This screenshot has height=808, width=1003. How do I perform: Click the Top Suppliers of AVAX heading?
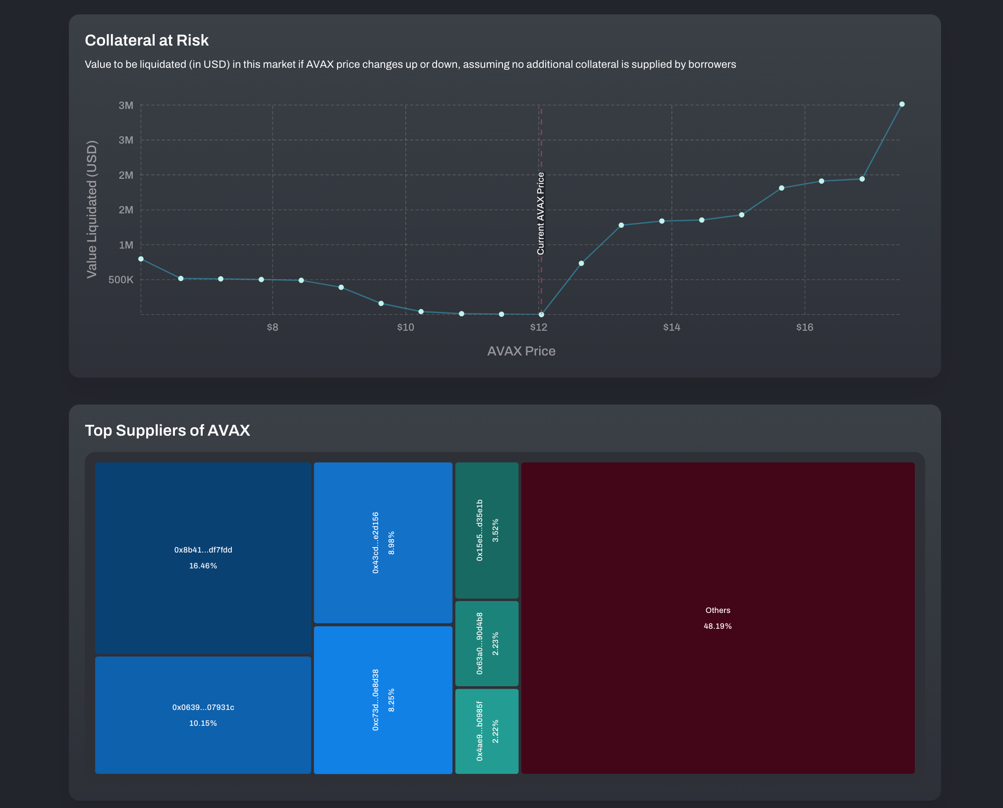tap(167, 430)
